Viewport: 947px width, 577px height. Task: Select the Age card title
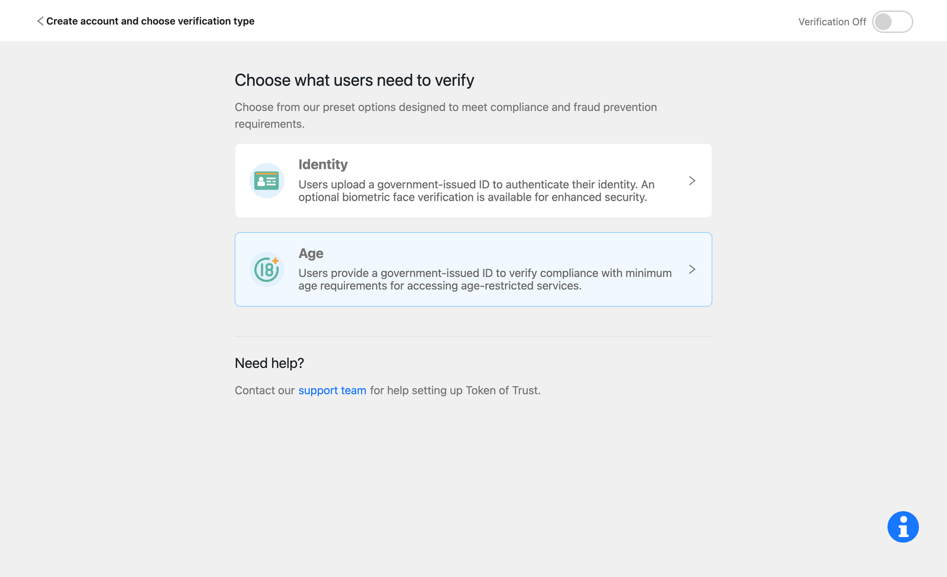tap(311, 253)
